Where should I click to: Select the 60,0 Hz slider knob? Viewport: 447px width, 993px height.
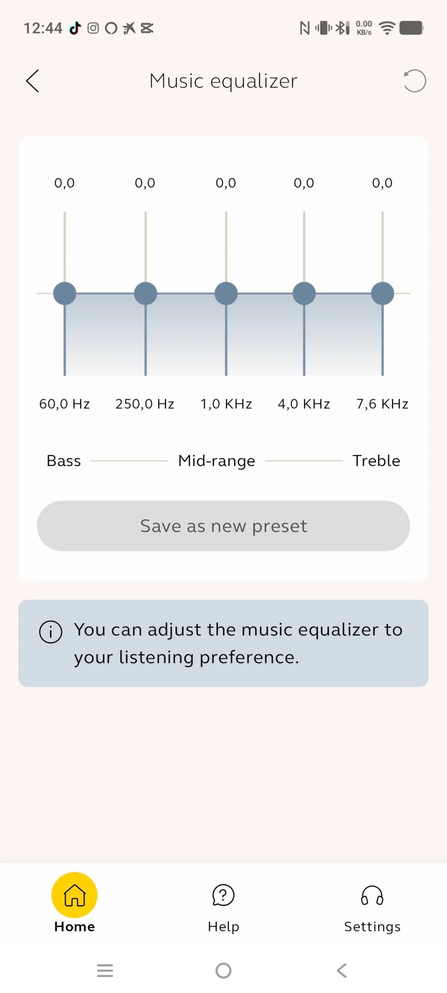(65, 294)
